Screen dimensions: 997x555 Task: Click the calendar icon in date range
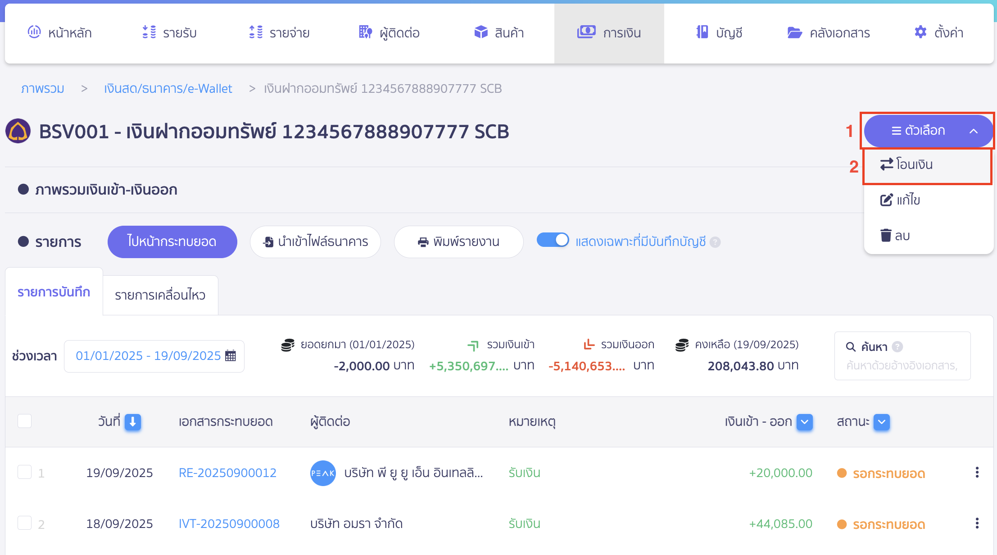(x=231, y=356)
